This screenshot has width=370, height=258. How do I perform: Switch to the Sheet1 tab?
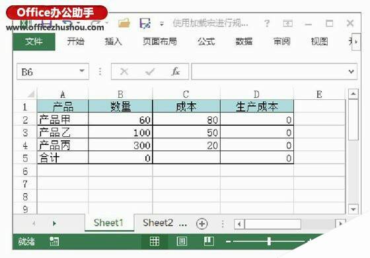pyautogui.click(x=109, y=222)
